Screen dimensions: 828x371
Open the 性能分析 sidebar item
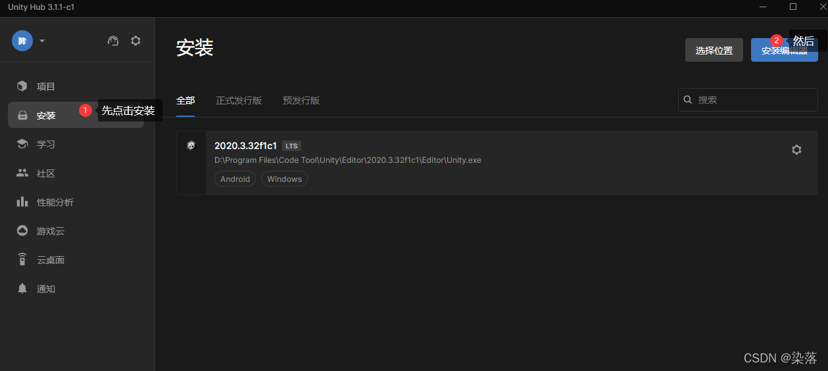pyautogui.click(x=76, y=202)
